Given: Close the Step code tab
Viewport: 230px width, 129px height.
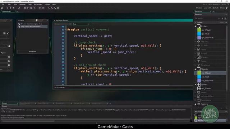Looking at the screenshot, I should [88, 24].
